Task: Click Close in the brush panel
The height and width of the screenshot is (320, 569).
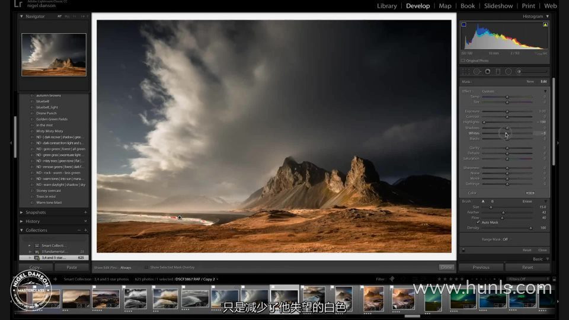Action: pos(542,250)
